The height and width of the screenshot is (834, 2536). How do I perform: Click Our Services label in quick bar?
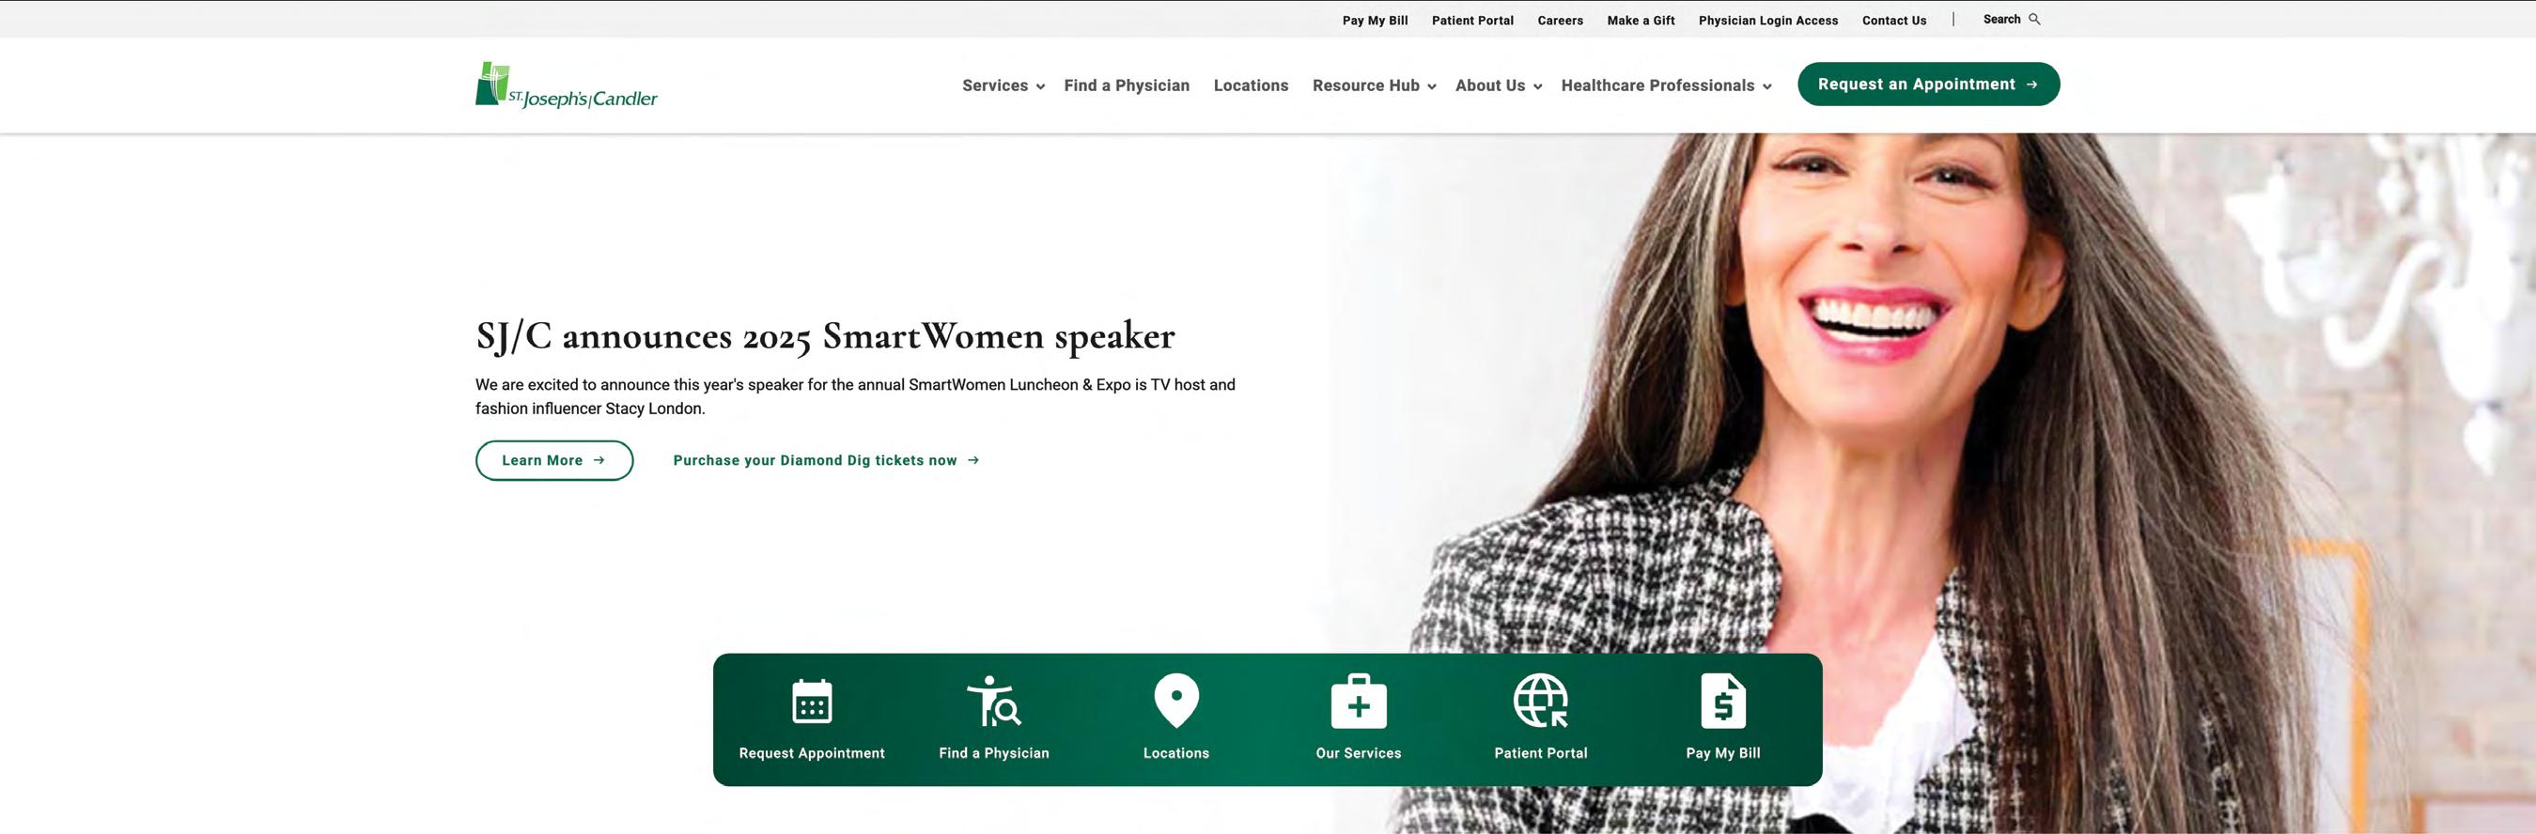[x=1359, y=753]
